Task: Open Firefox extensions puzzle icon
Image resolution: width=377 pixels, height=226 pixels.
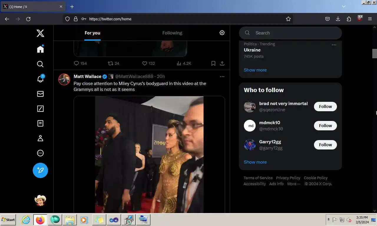Action: [349, 19]
